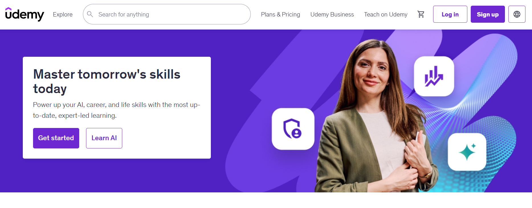Open Udemy Business link
Screen dimensions: 532x208
[332, 14]
